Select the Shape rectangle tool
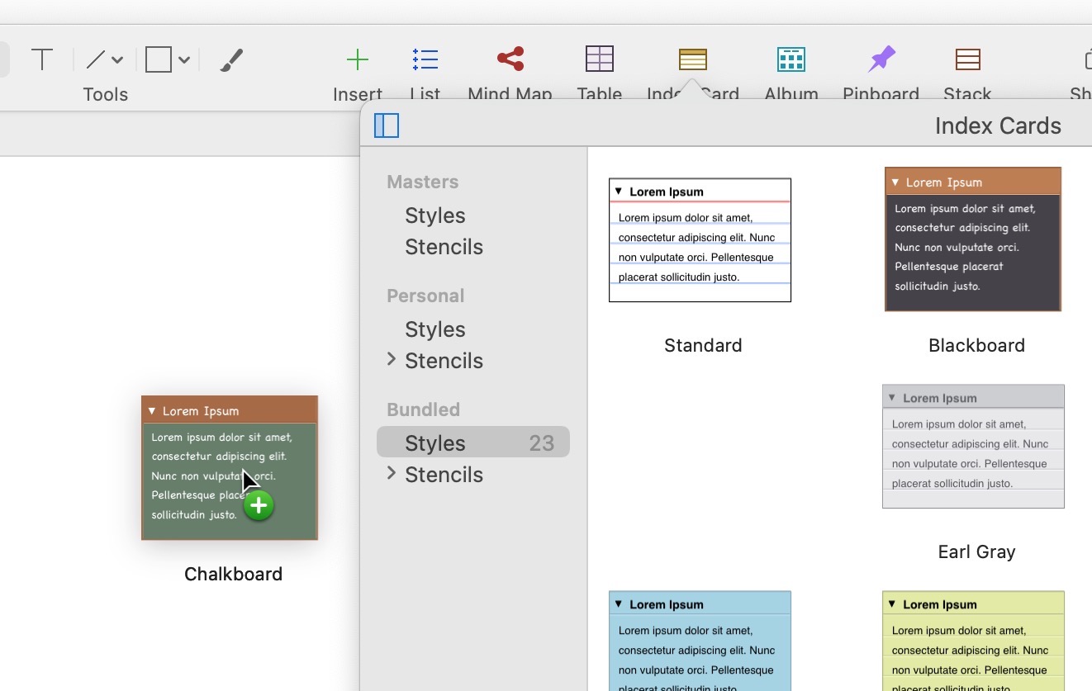 click(x=159, y=59)
